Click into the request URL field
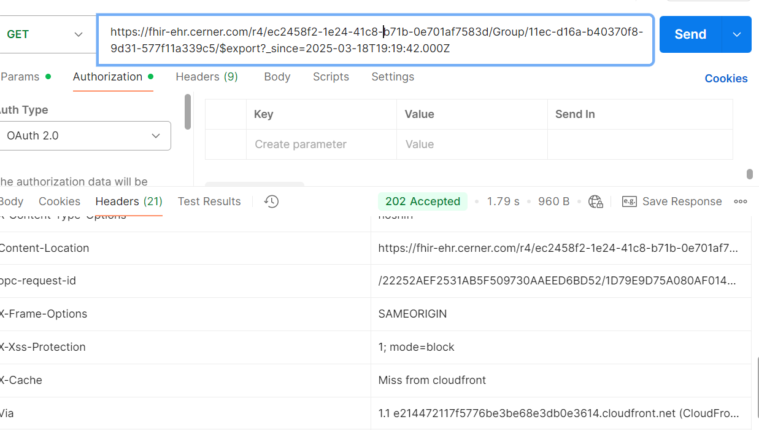The height and width of the screenshot is (430, 759). [375, 40]
